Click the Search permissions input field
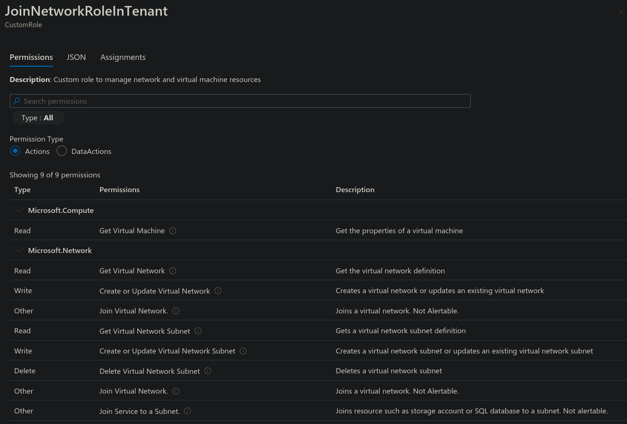Image resolution: width=627 pixels, height=424 pixels. [x=240, y=101]
